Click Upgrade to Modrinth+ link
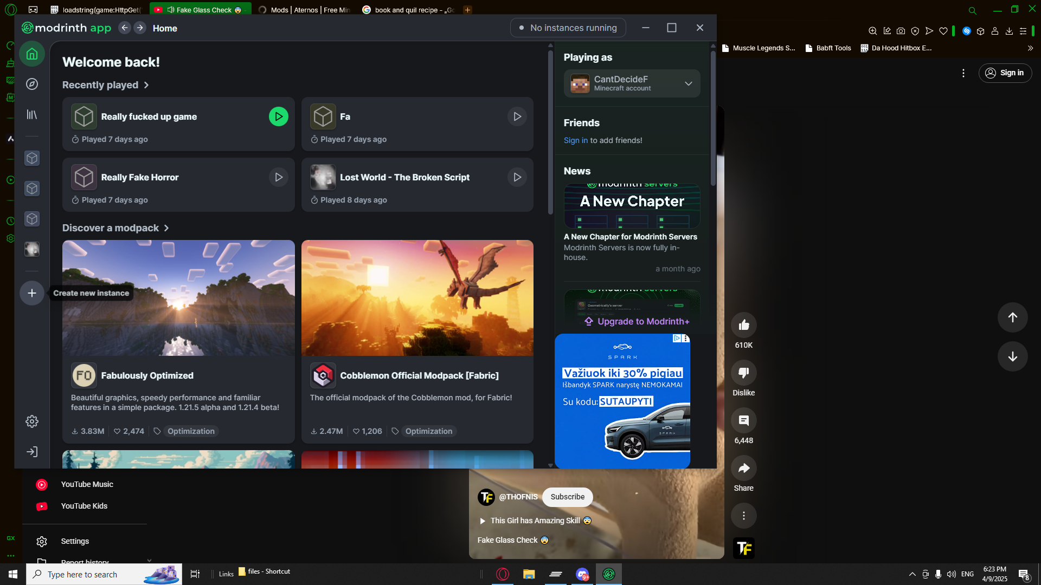This screenshot has width=1041, height=585. click(x=637, y=321)
